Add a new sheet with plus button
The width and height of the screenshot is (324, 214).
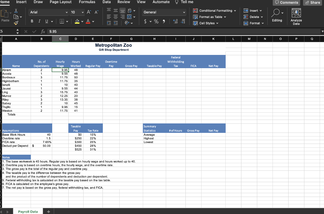tap(48, 211)
